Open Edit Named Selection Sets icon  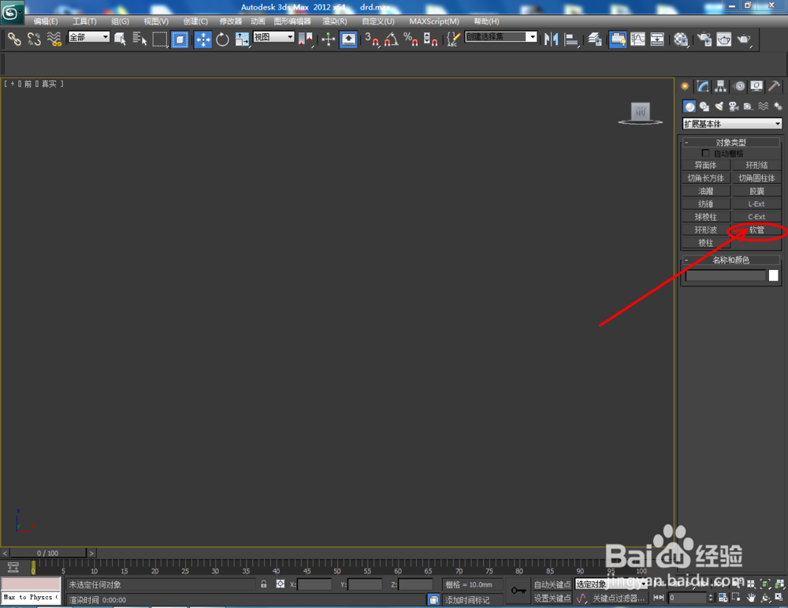click(x=453, y=39)
